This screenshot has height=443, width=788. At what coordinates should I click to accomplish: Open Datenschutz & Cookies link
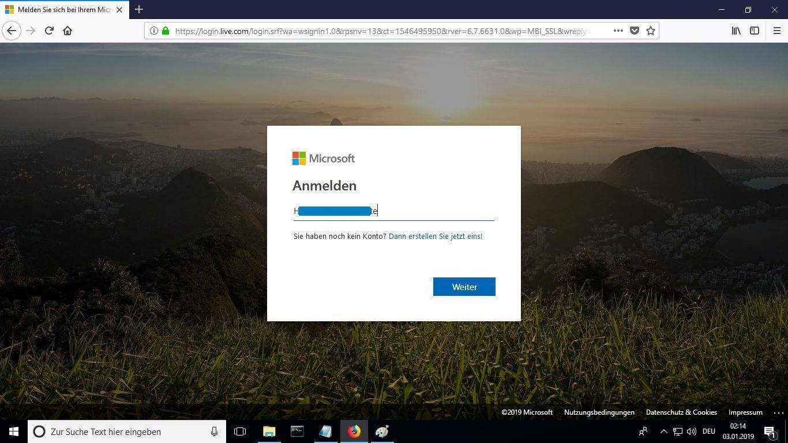click(681, 412)
